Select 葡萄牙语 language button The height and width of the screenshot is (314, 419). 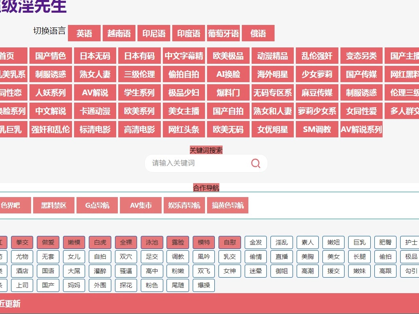coord(223,34)
